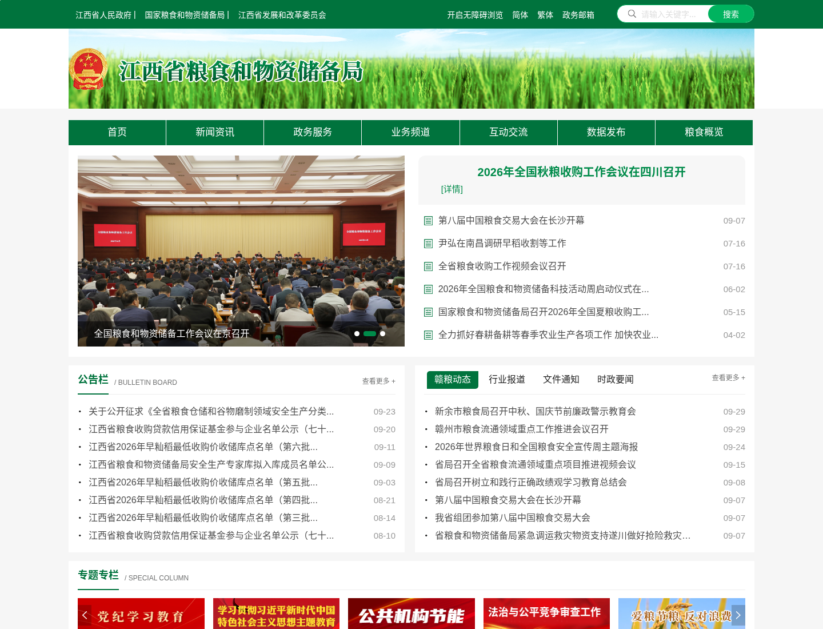Click document icon beside 全省粮食收购工作视频会议召开
823x629 pixels.
click(x=428, y=266)
